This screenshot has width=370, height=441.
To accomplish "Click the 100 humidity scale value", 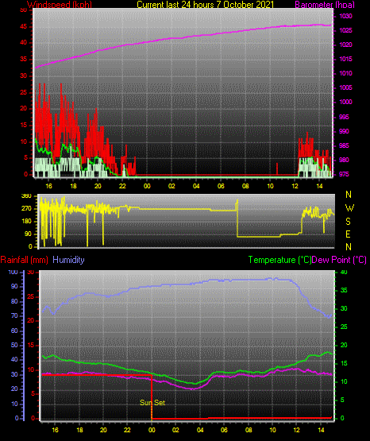I will [13, 272].
